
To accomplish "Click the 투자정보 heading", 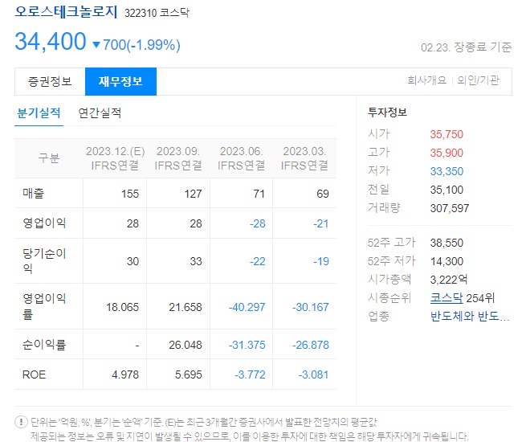I will (387, 113).
